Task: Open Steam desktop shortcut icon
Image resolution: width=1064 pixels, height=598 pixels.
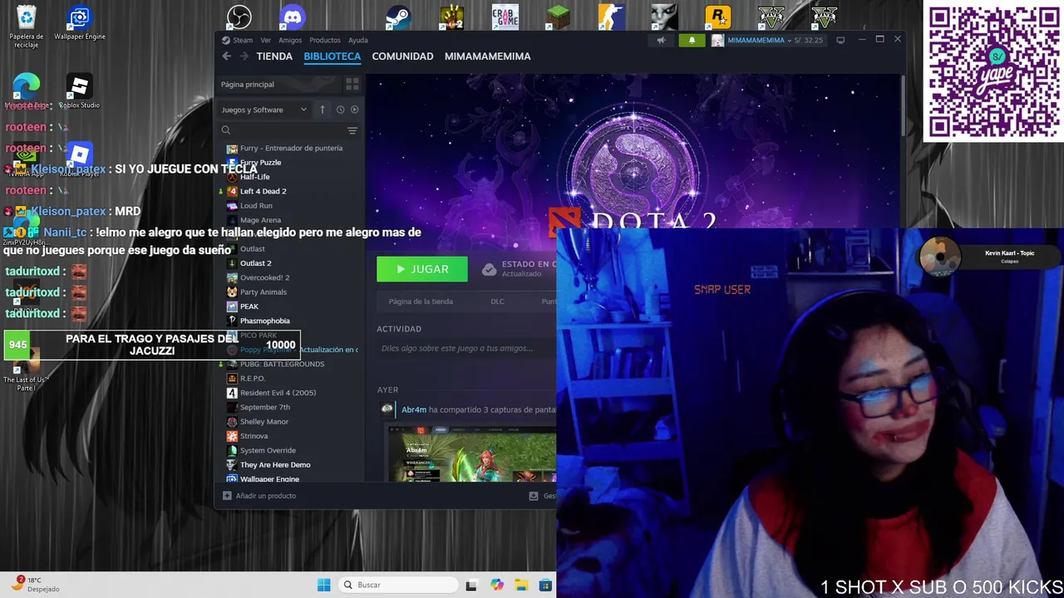Action: click(399, 17)
